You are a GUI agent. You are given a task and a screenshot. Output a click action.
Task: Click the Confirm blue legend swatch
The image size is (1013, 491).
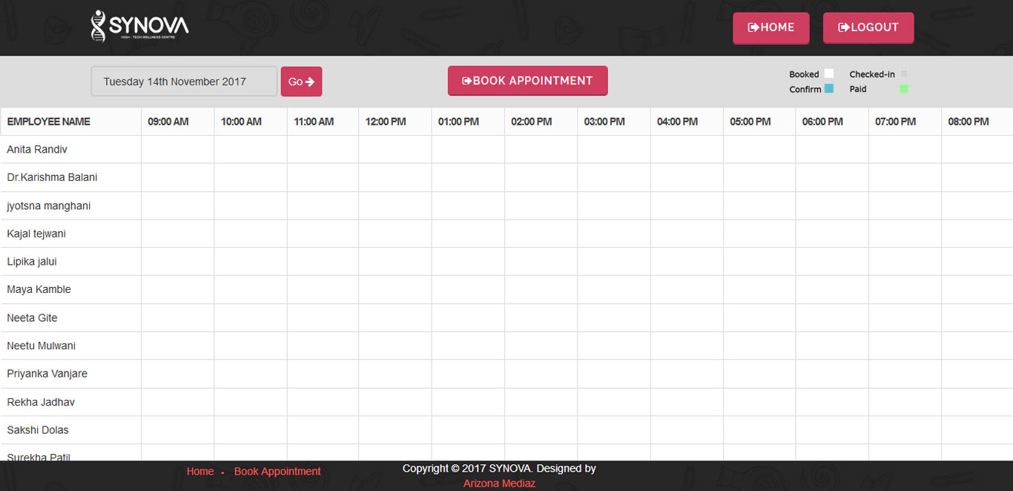pyautogui.click(x=829, y=89)
